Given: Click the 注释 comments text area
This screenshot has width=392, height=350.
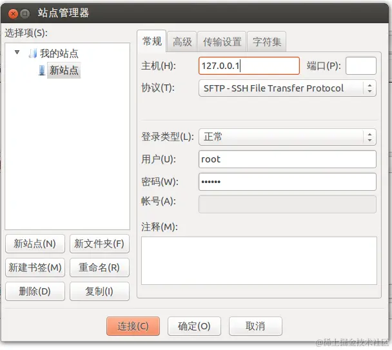Looking at the screenshot, I should tap(259, 261).
